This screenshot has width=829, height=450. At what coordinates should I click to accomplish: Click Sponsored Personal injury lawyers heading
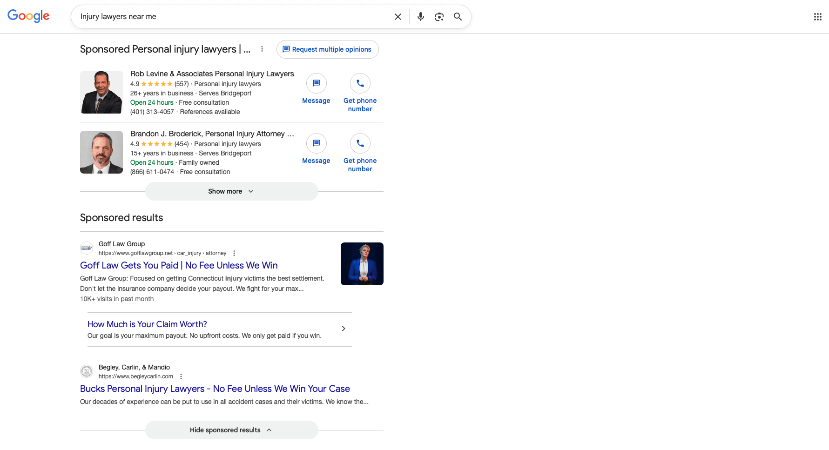point(165,49)
